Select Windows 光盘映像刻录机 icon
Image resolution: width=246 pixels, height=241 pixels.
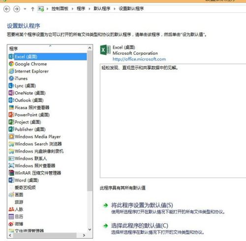click(11, 151)
